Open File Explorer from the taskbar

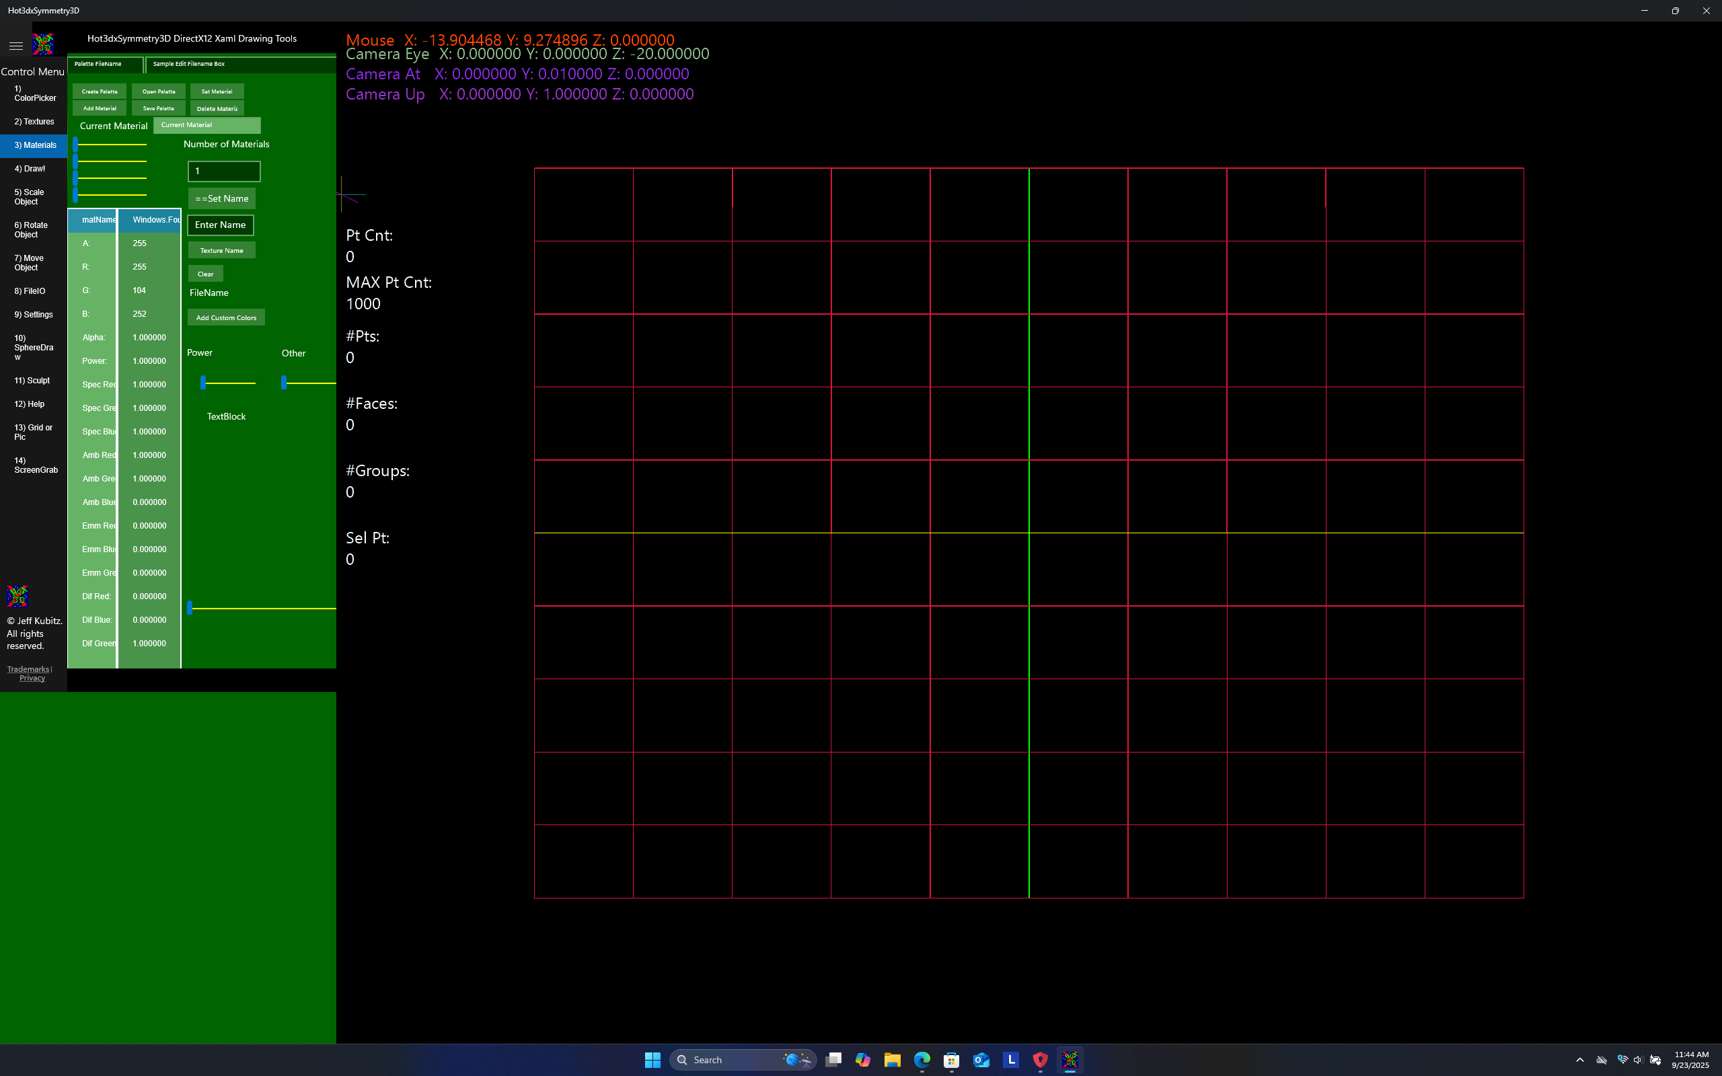[893, 1060]
